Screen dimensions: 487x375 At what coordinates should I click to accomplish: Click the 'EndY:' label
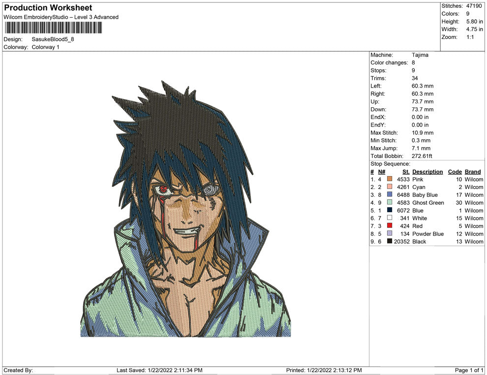click(378, 125)
